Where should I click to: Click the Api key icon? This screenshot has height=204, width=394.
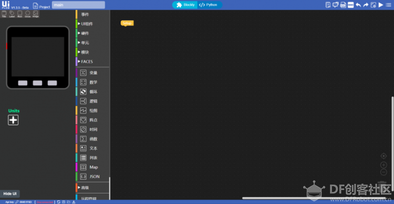17,202
